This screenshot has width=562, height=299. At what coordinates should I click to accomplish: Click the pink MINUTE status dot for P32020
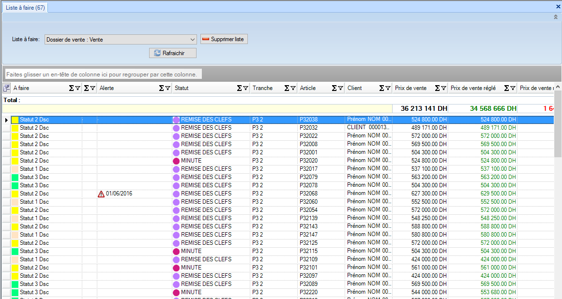176,161
